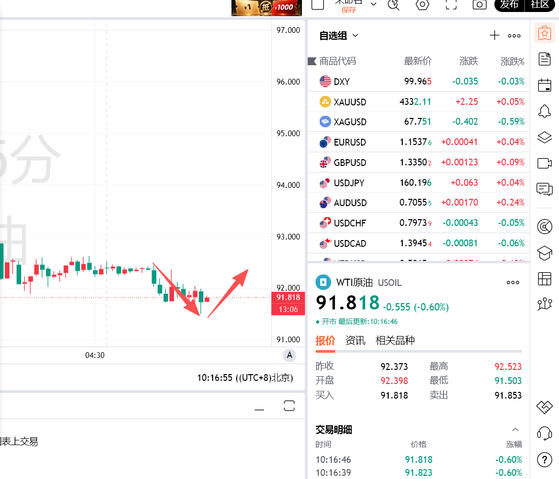
Task: Click the 97.000 price scale label
Action: click(288, 30)
